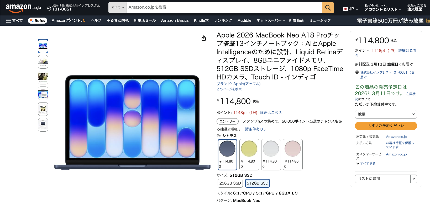Image resolution: width=430 pixels, height=205 pixels.
Task: Open the search category すべて dropdown
Action: (x=118, y=8)
